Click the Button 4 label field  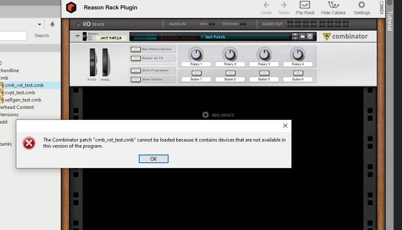point(298,80)
